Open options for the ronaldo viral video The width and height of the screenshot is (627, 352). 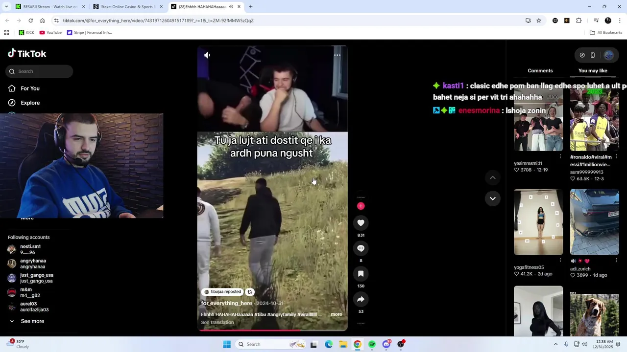616,156
